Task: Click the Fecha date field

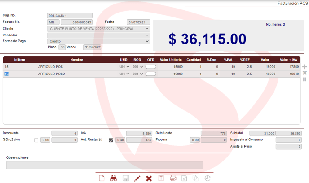Action: [138, 22]
